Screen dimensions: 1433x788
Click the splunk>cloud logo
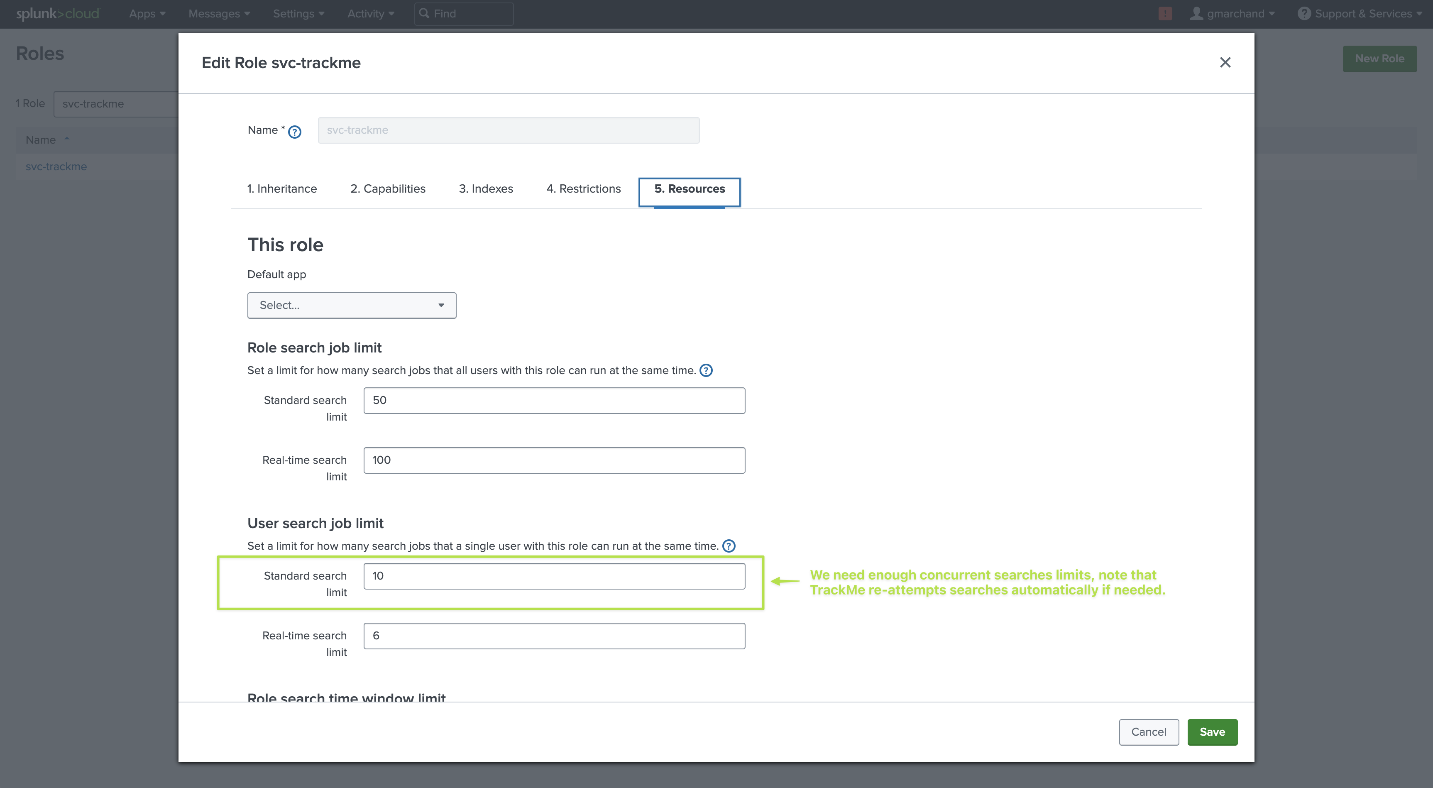(x=57, y=13)
